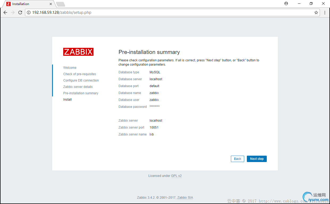Click the site info icon in address bar
The image size is (330, 204).
pos(29,12)
